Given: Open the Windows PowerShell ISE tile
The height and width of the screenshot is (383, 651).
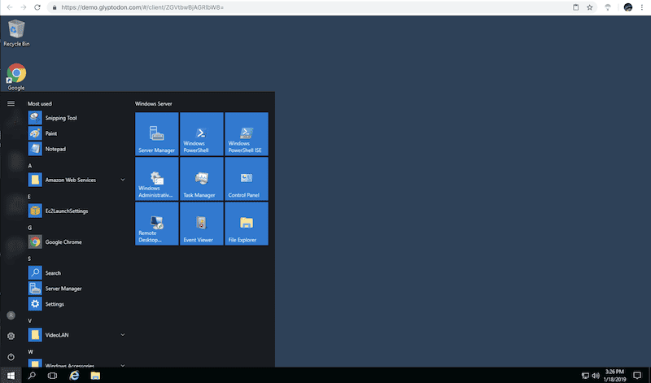Looking at the screenshot, I should pyautogui.click(x=247, y=134).
